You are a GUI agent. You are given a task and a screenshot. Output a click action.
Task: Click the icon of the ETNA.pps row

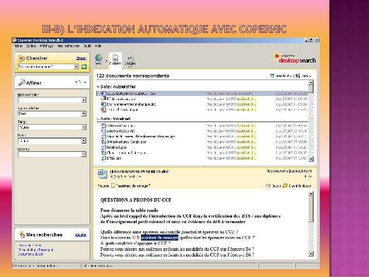(x=104, y=159)
